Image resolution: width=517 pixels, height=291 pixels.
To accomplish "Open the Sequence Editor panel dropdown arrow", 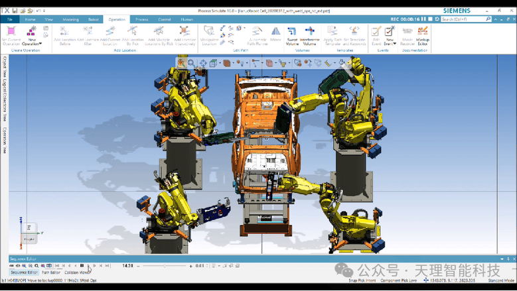I will pos(502,259).
